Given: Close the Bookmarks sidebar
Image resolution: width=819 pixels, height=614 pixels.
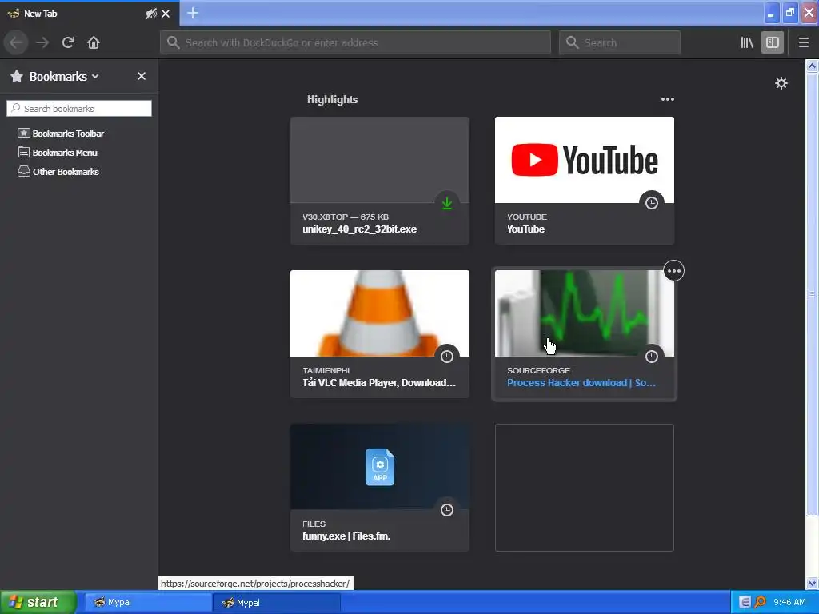Looking at the screenshot, I should 141,76.
